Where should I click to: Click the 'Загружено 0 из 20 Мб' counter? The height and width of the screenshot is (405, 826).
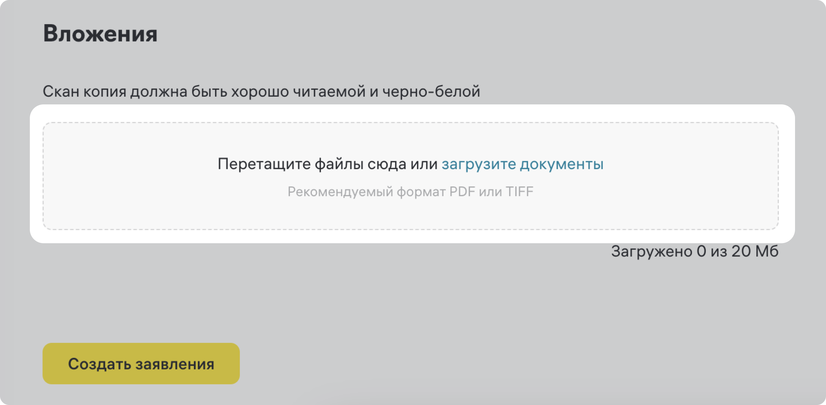tap(695, 251)
